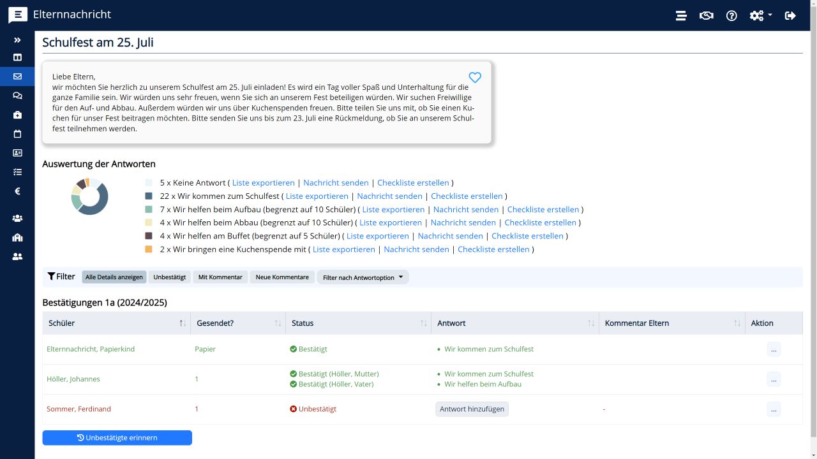Open the euro payments icon in sidebar
This screenshot has height=459, width=817.
coord(17,191)
